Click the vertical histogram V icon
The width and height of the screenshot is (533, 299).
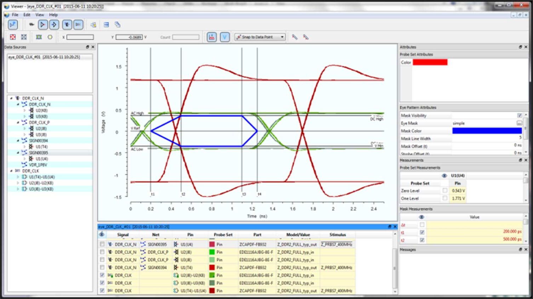225,36
